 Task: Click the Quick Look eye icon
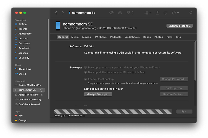click(112, 13)
